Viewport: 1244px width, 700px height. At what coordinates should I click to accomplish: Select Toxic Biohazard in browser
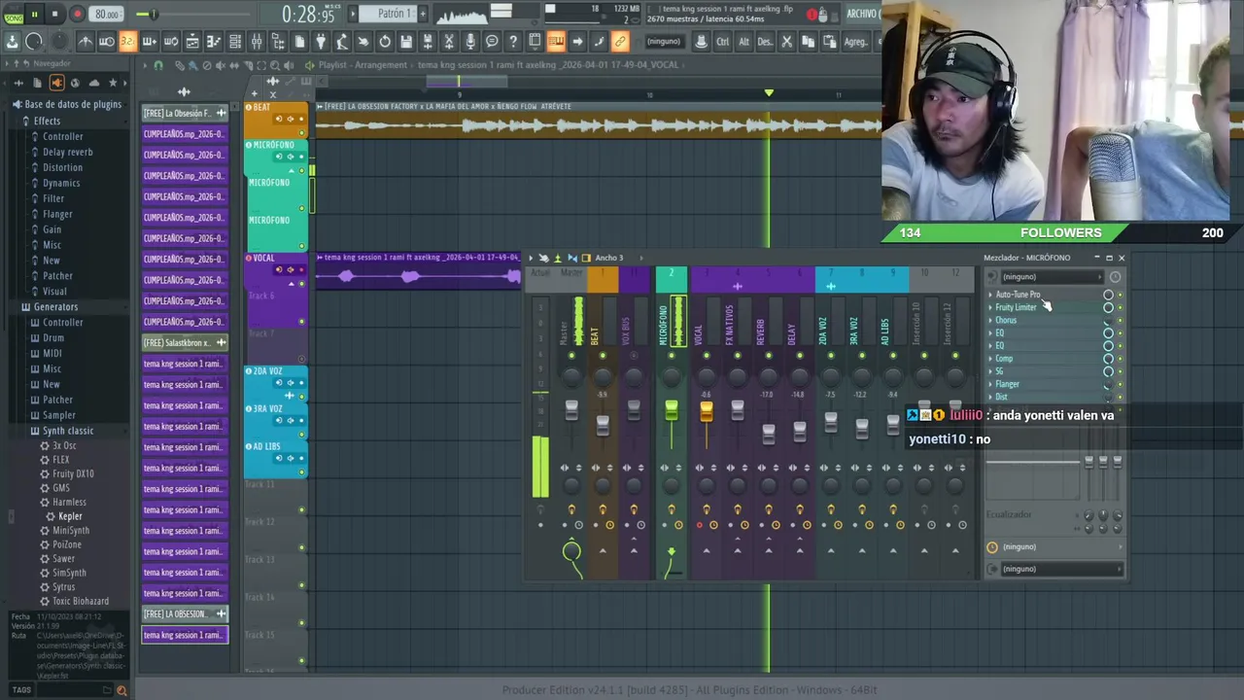tap(80, 601)
